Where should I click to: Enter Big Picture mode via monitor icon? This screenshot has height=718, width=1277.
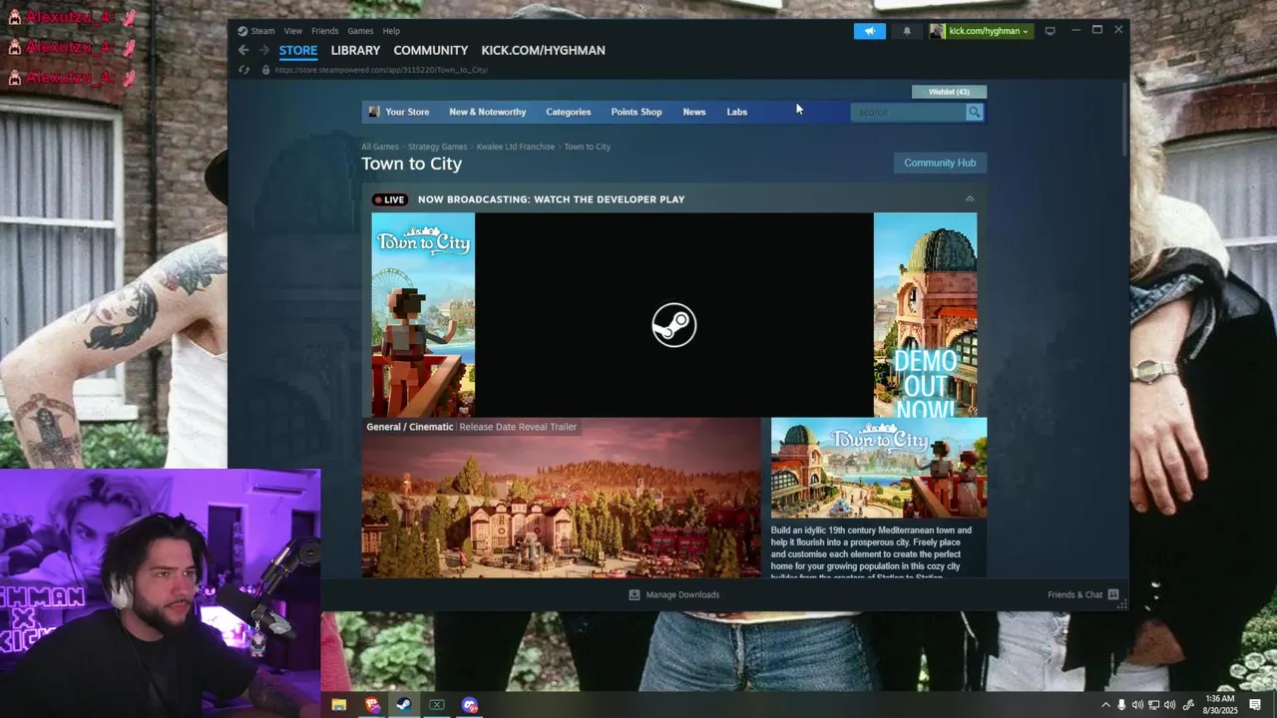[1050, 31]
